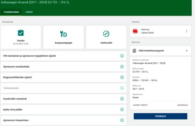
Task: Switch to the Tiedot tab
Action: point(29,12)
